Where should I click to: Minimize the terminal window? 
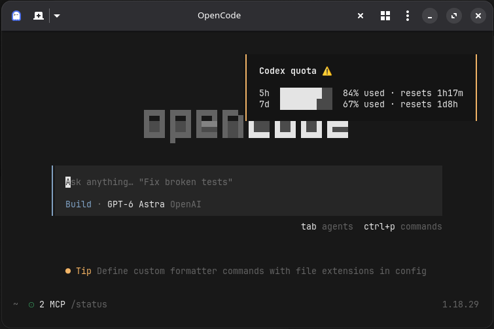pos(430,16)
